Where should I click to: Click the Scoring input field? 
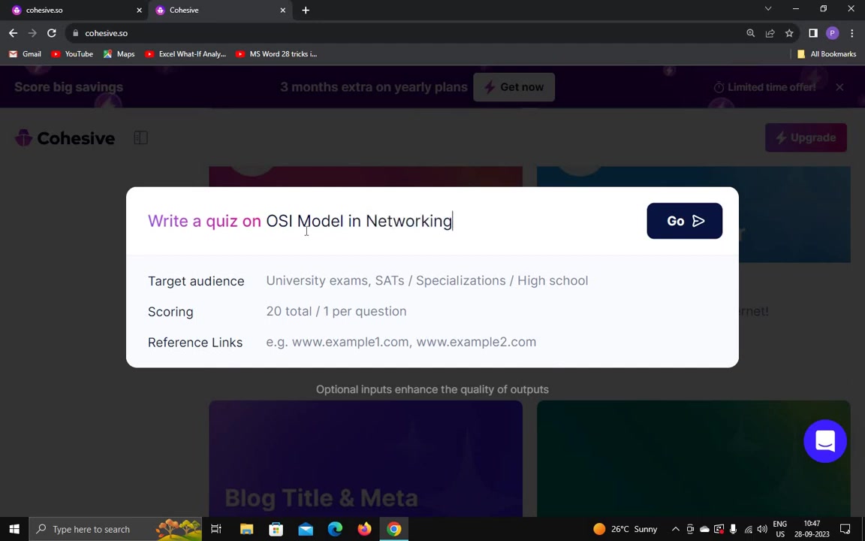(494, 311)
